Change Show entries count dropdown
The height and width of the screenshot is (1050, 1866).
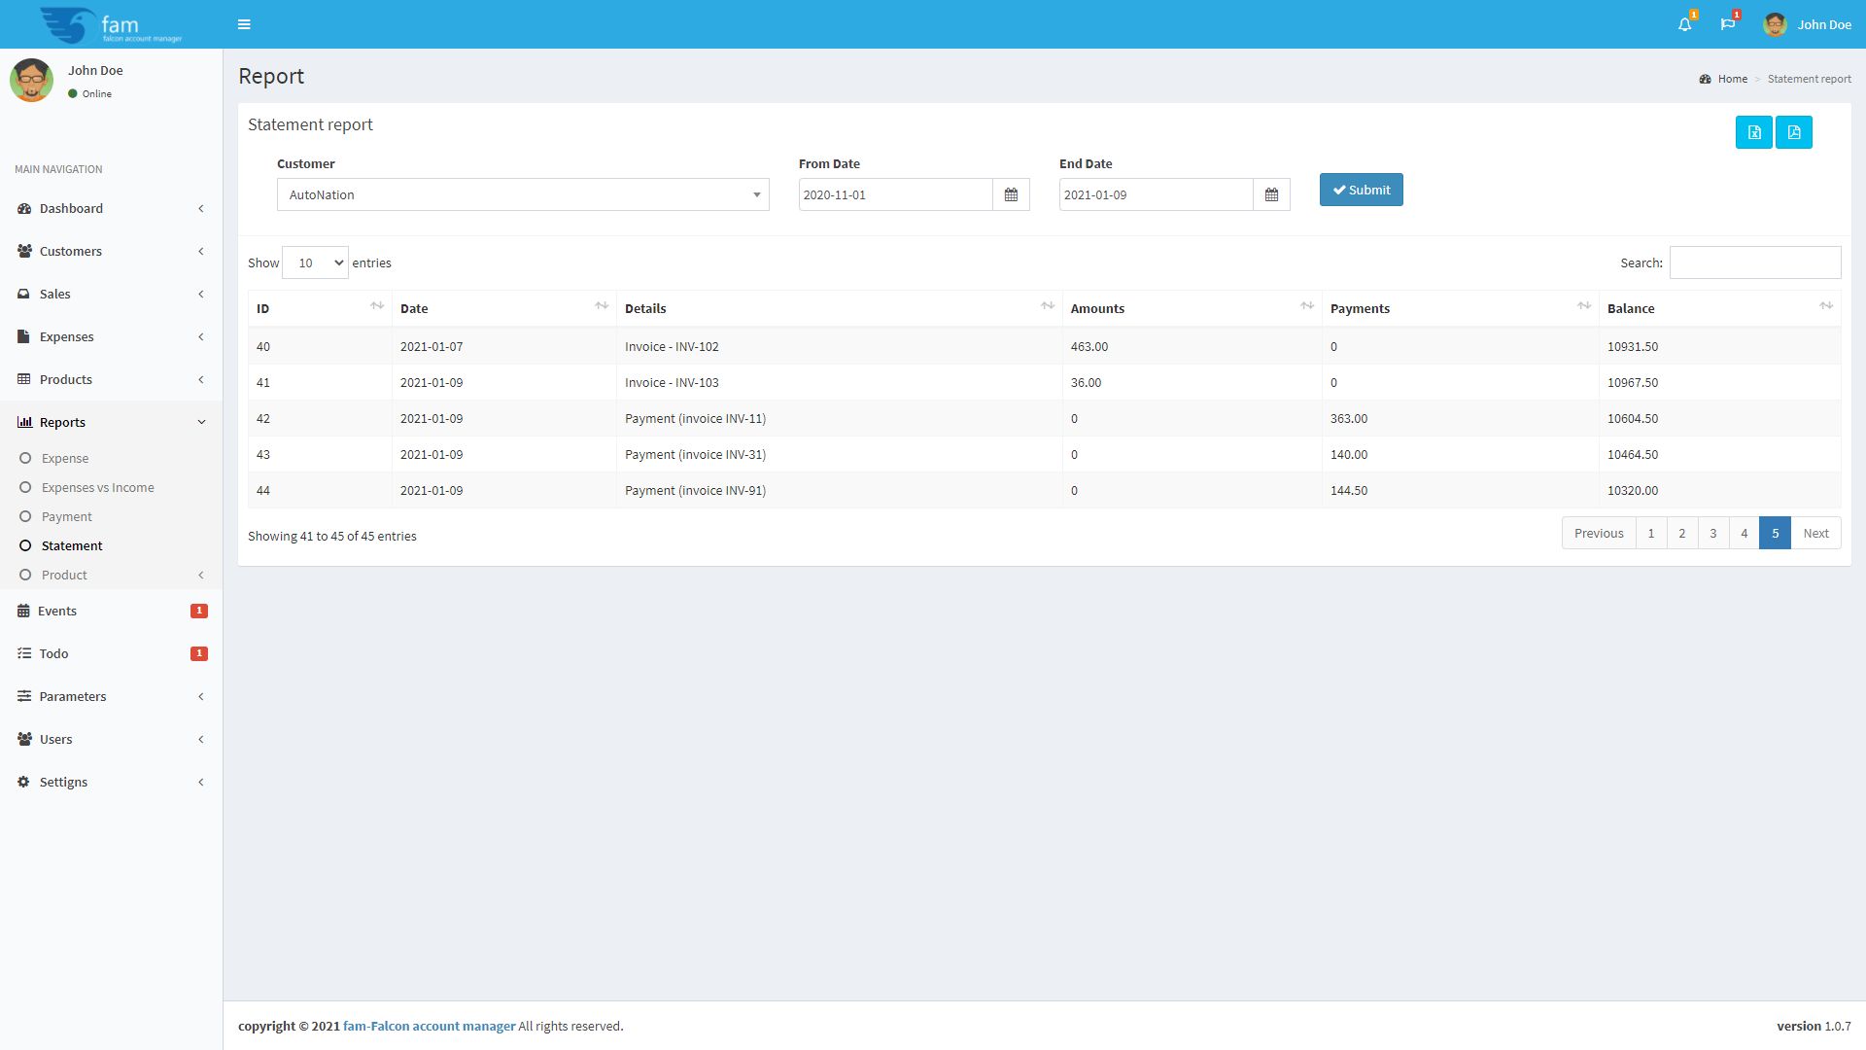(x=315, y=262)
